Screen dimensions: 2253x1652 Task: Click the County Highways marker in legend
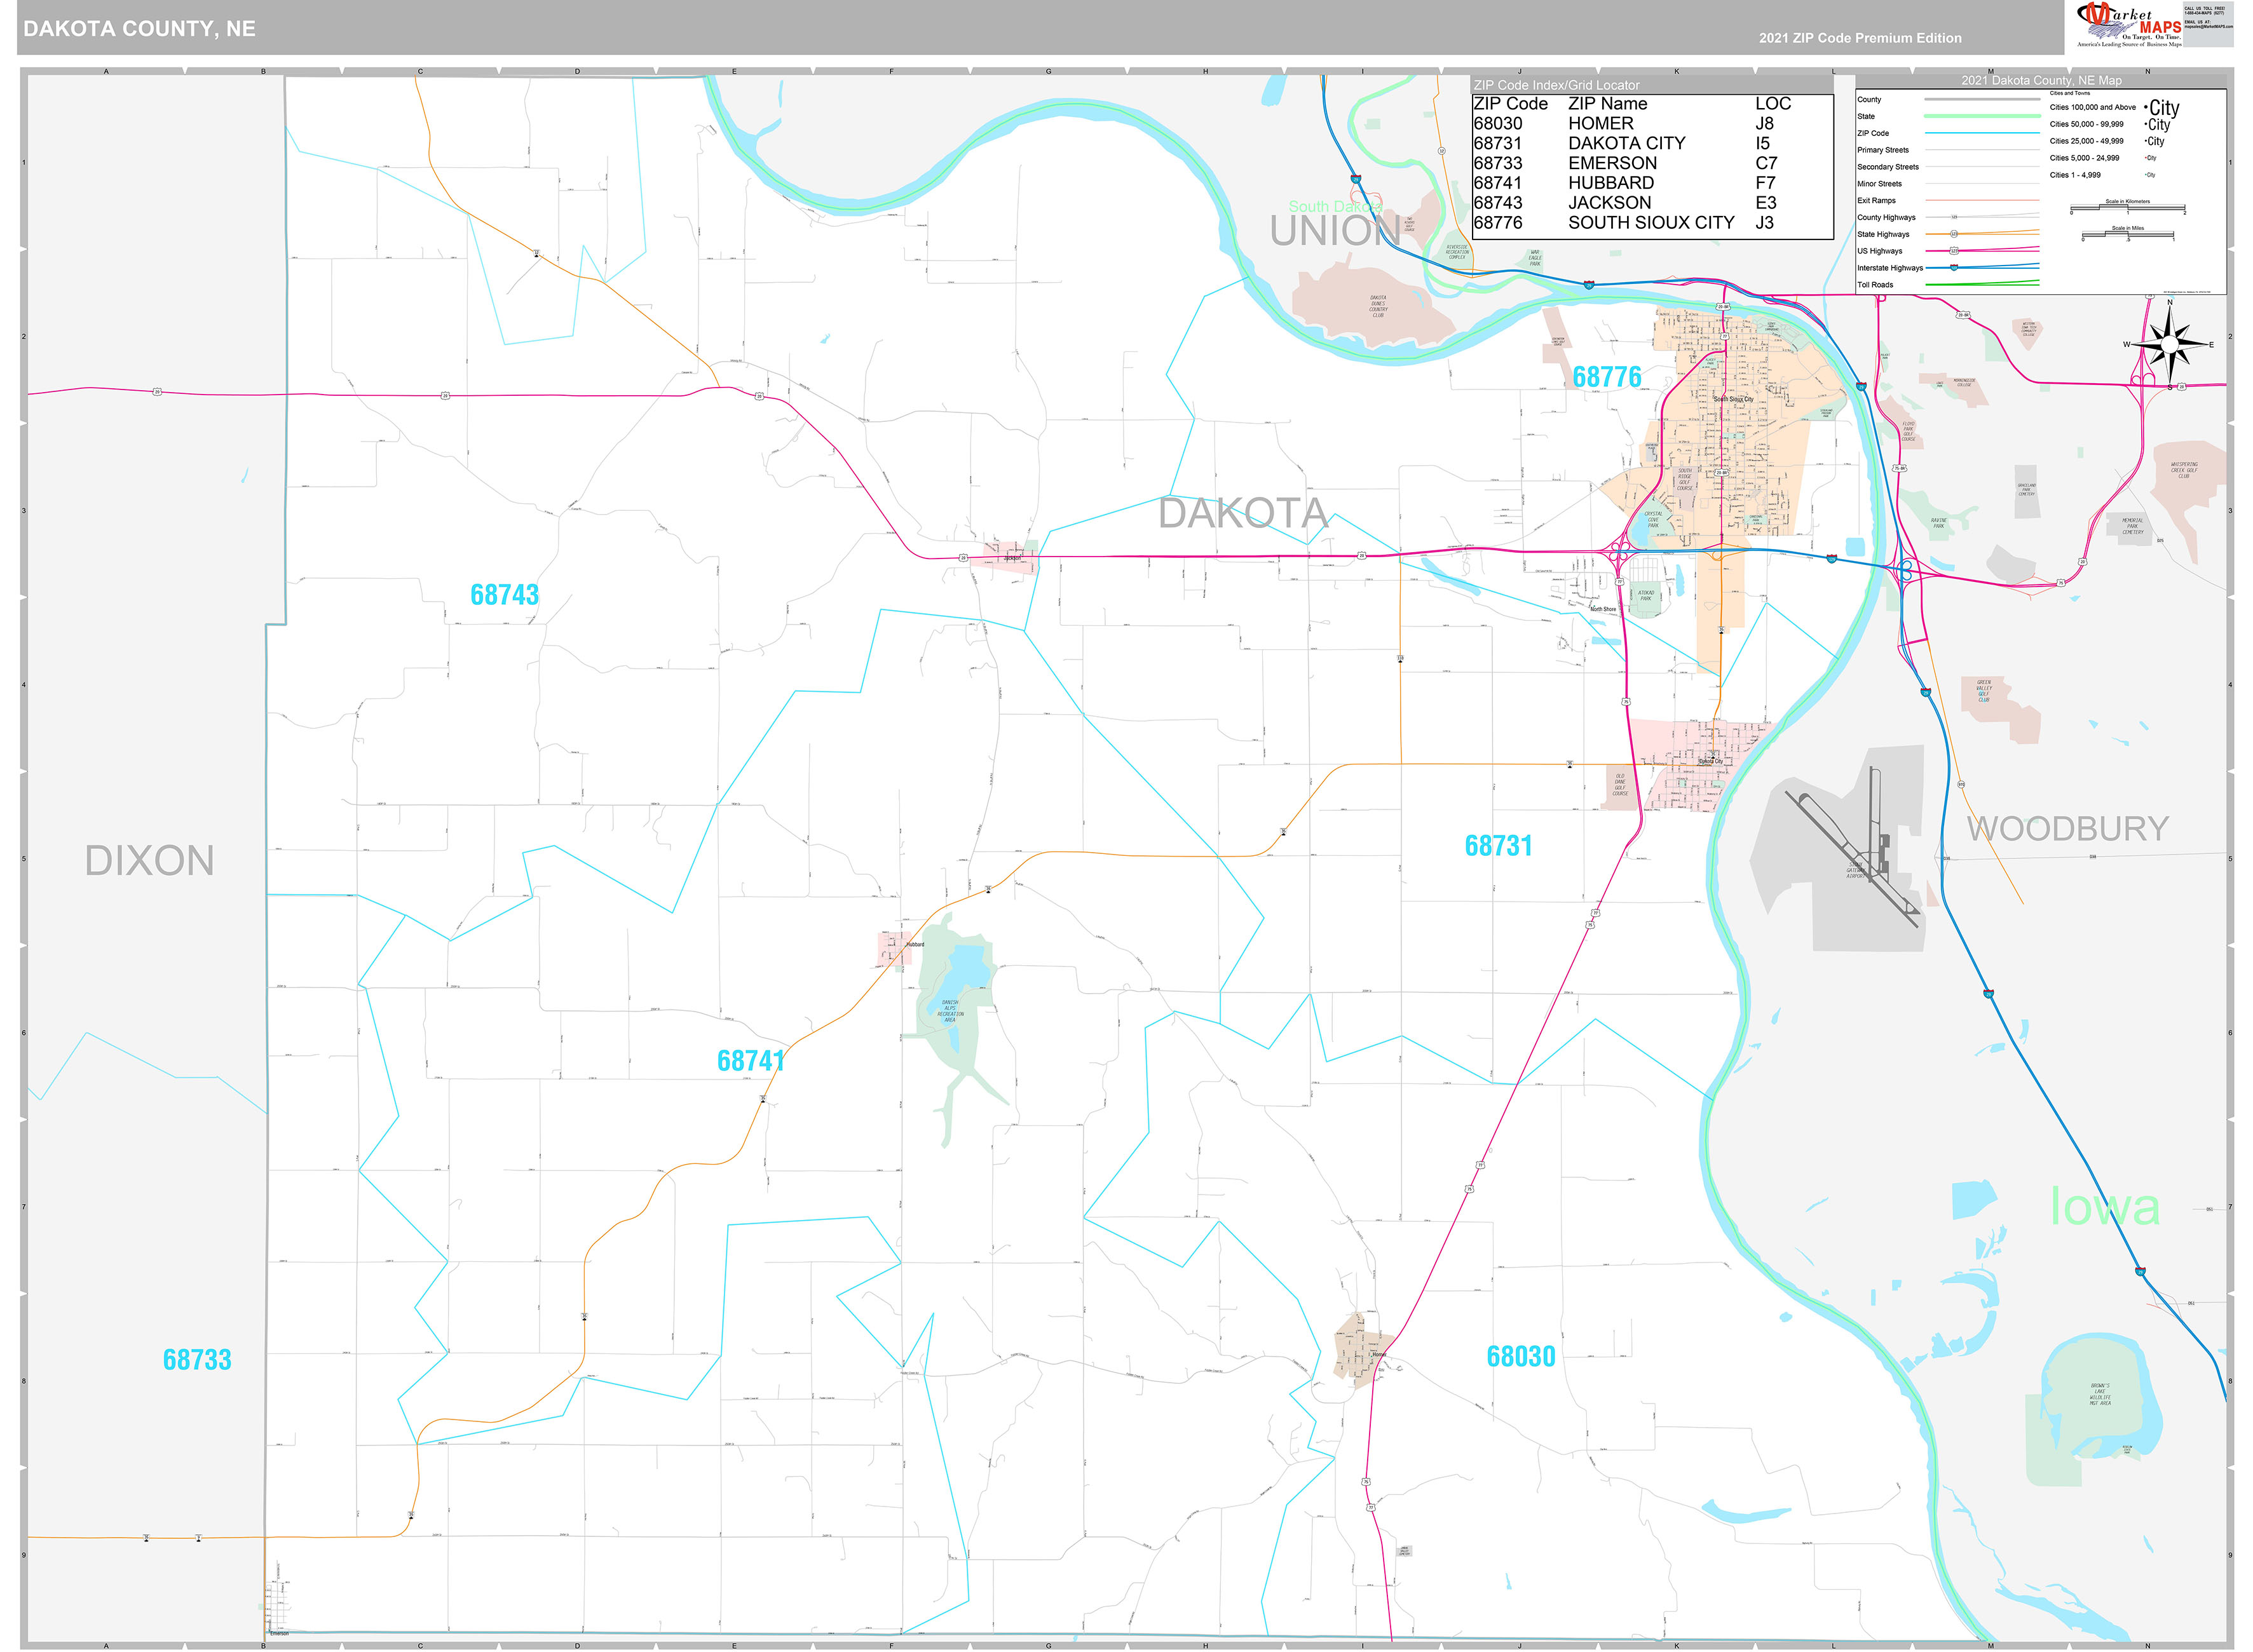(x=1954, y=217)
